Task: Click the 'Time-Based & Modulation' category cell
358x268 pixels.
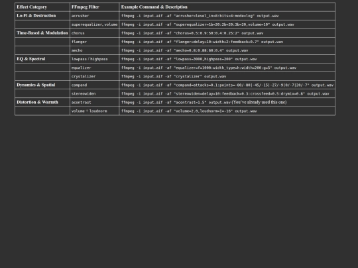Action: point(42,33)
